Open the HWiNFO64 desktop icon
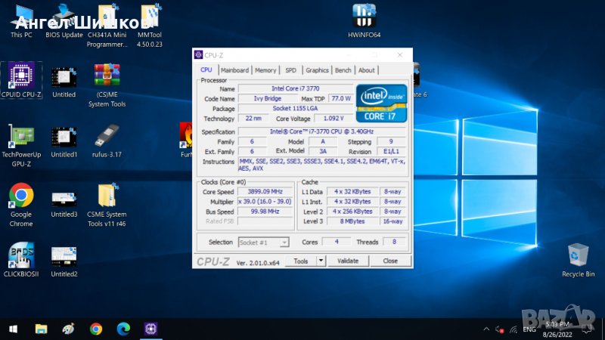The height and width of the screenshot is (340, 605). (365, 16)
